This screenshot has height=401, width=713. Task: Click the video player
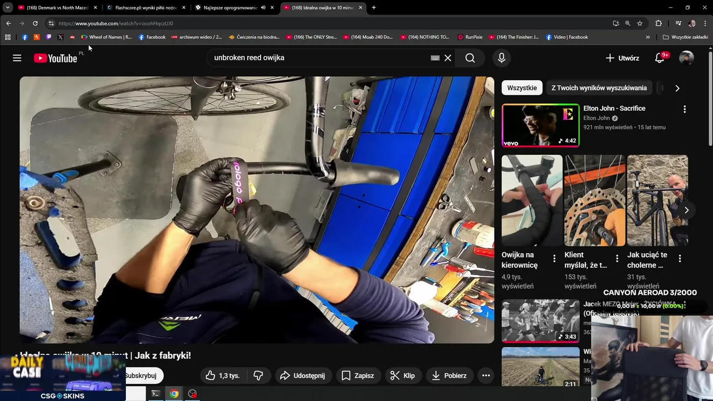point(257,210)
